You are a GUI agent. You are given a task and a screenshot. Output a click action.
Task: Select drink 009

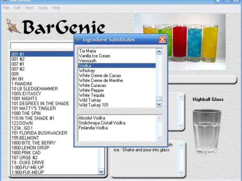coord(42,74)
